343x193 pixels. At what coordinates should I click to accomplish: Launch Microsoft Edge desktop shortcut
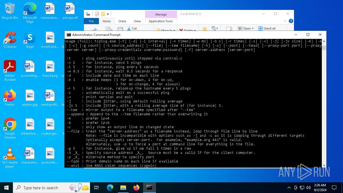tap(30, 13)
